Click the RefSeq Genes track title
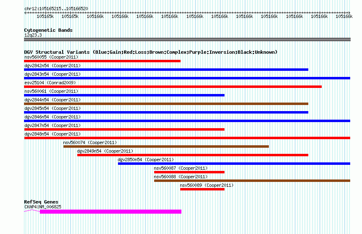 pos(41,202)
